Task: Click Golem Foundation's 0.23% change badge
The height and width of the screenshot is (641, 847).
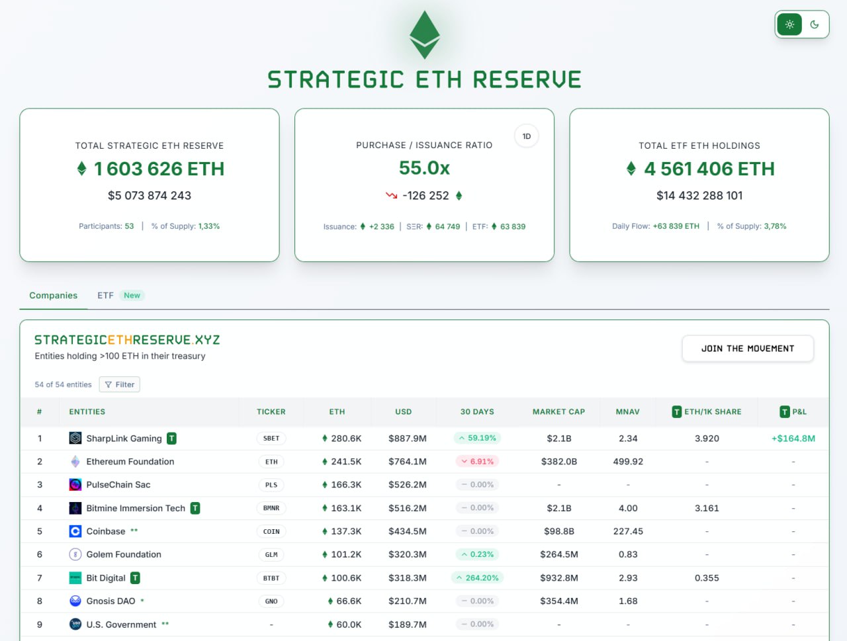Action: click(x=477, y=554)
